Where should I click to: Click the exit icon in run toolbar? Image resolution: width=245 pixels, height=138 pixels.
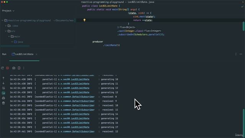pos(19,68)
